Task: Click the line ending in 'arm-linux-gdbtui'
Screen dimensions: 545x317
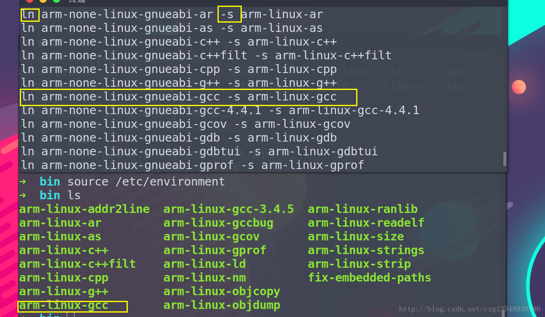Action: [200, 152]
